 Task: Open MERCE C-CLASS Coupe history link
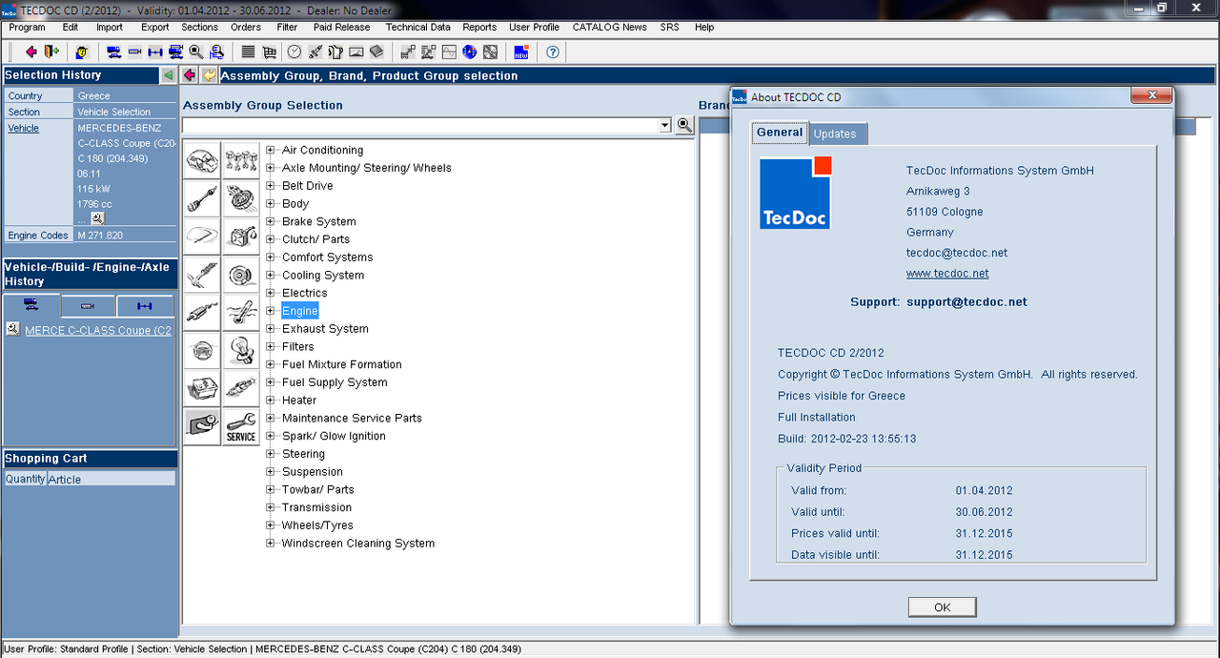(x=98, y=331)
